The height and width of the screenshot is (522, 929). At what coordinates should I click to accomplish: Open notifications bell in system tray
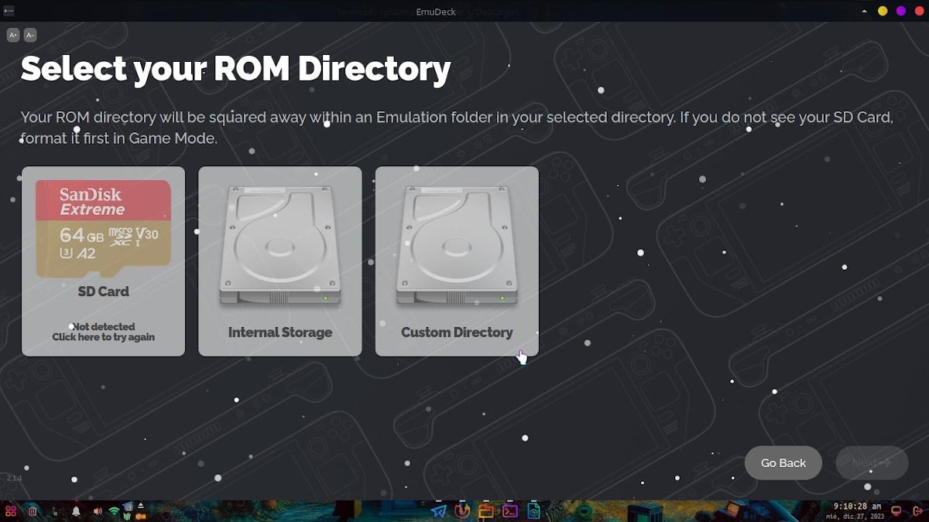click(76, 511)
